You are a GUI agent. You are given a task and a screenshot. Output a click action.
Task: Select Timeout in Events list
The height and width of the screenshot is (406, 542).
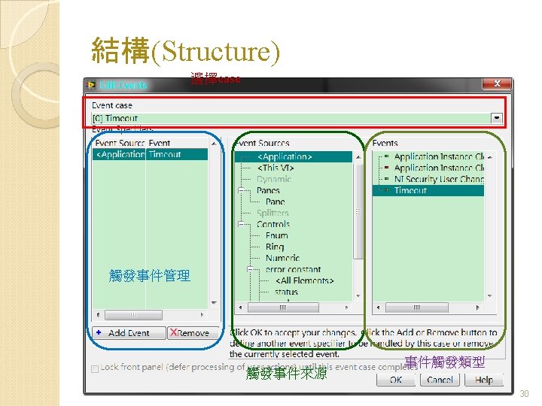(x=428, y=190)
